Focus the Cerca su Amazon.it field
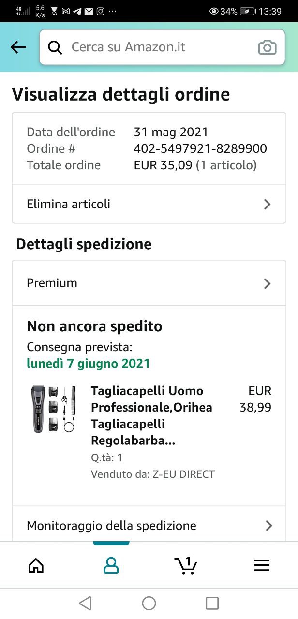Viewport: 298px width, 619px height. (160, 47)
